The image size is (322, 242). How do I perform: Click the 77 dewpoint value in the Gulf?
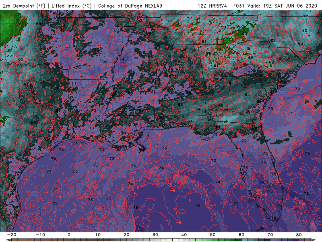click(x=236, y=204)
